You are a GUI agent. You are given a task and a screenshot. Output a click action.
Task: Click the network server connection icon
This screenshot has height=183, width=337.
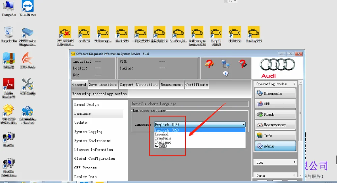(225, 64)
